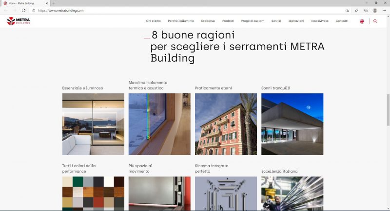Click the METRA Building logo
This screenshot has height=211, width=390.
tap(19, 21)
